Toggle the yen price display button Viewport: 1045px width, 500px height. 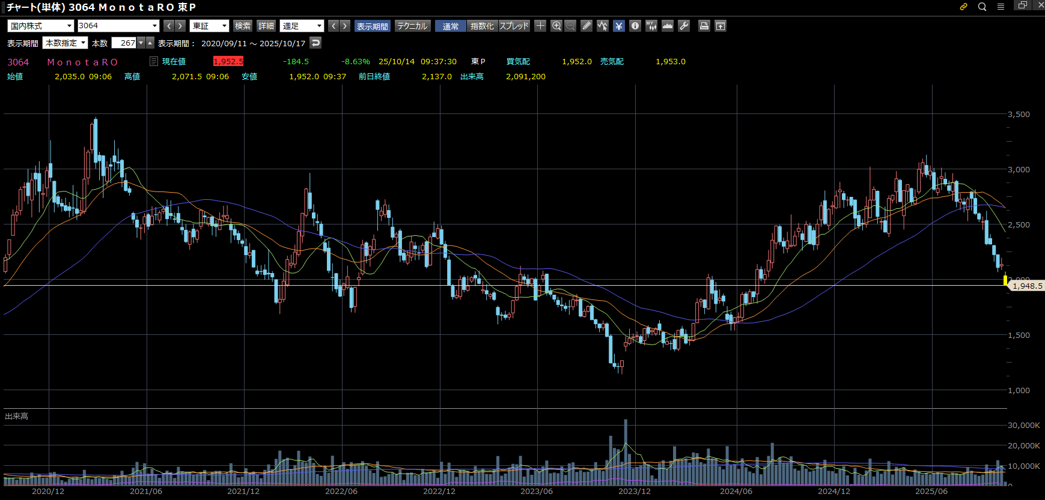(x=619, y=26)
